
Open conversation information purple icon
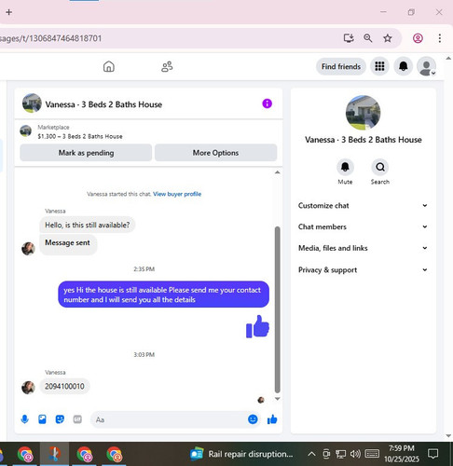(x=267, y=103)
